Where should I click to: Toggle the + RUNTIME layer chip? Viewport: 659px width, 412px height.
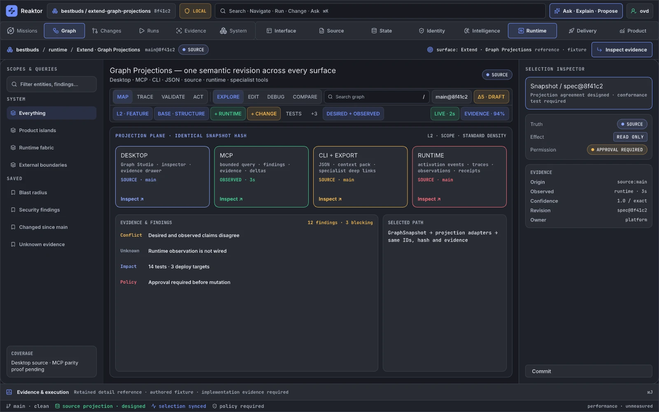pos(228,114)
